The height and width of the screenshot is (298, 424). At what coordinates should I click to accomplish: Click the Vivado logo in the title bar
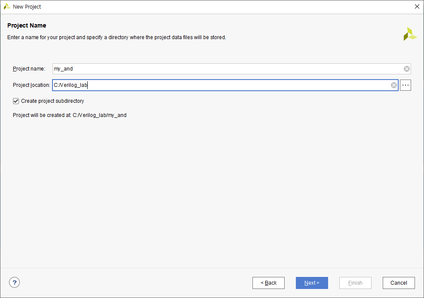point(7,6)
